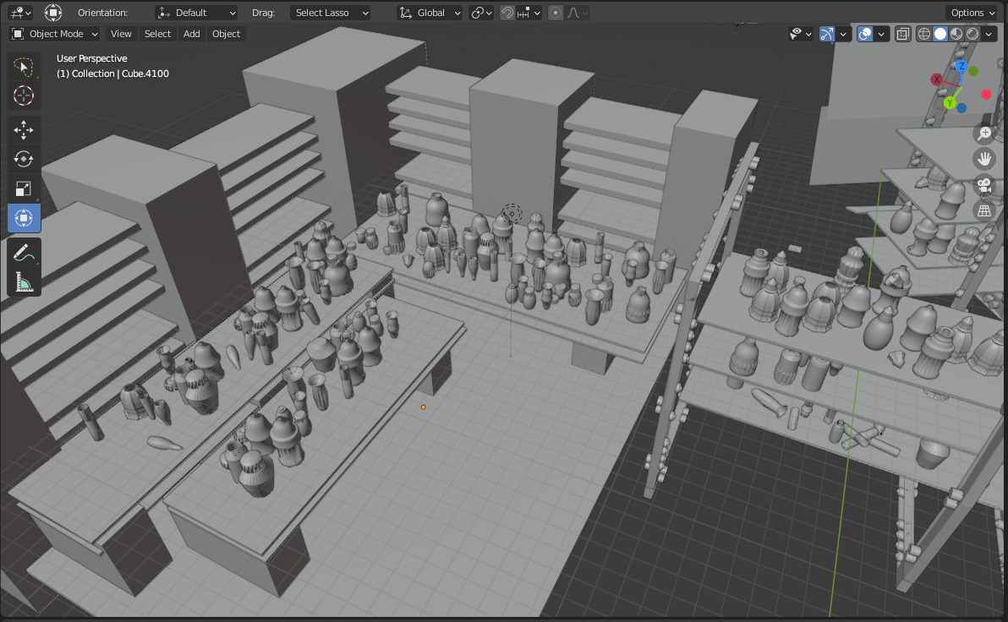Expand overlays settings dropdown arrow
The height and width of the screenshot is (622, 1008).
pyautogui.click(x=881, y=34)
